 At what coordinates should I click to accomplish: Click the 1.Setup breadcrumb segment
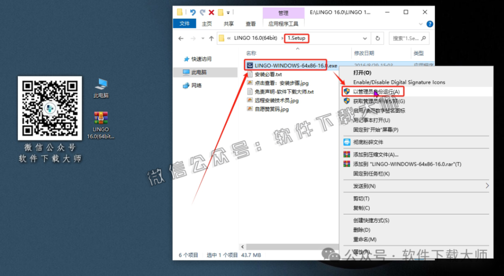(x=296, y=38)
